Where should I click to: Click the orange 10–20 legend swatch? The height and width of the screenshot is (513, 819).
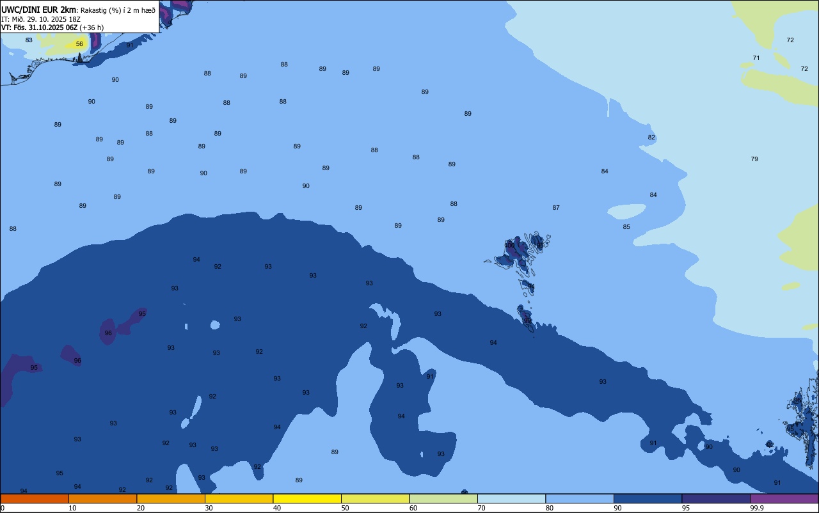click(x=102, y=498)
